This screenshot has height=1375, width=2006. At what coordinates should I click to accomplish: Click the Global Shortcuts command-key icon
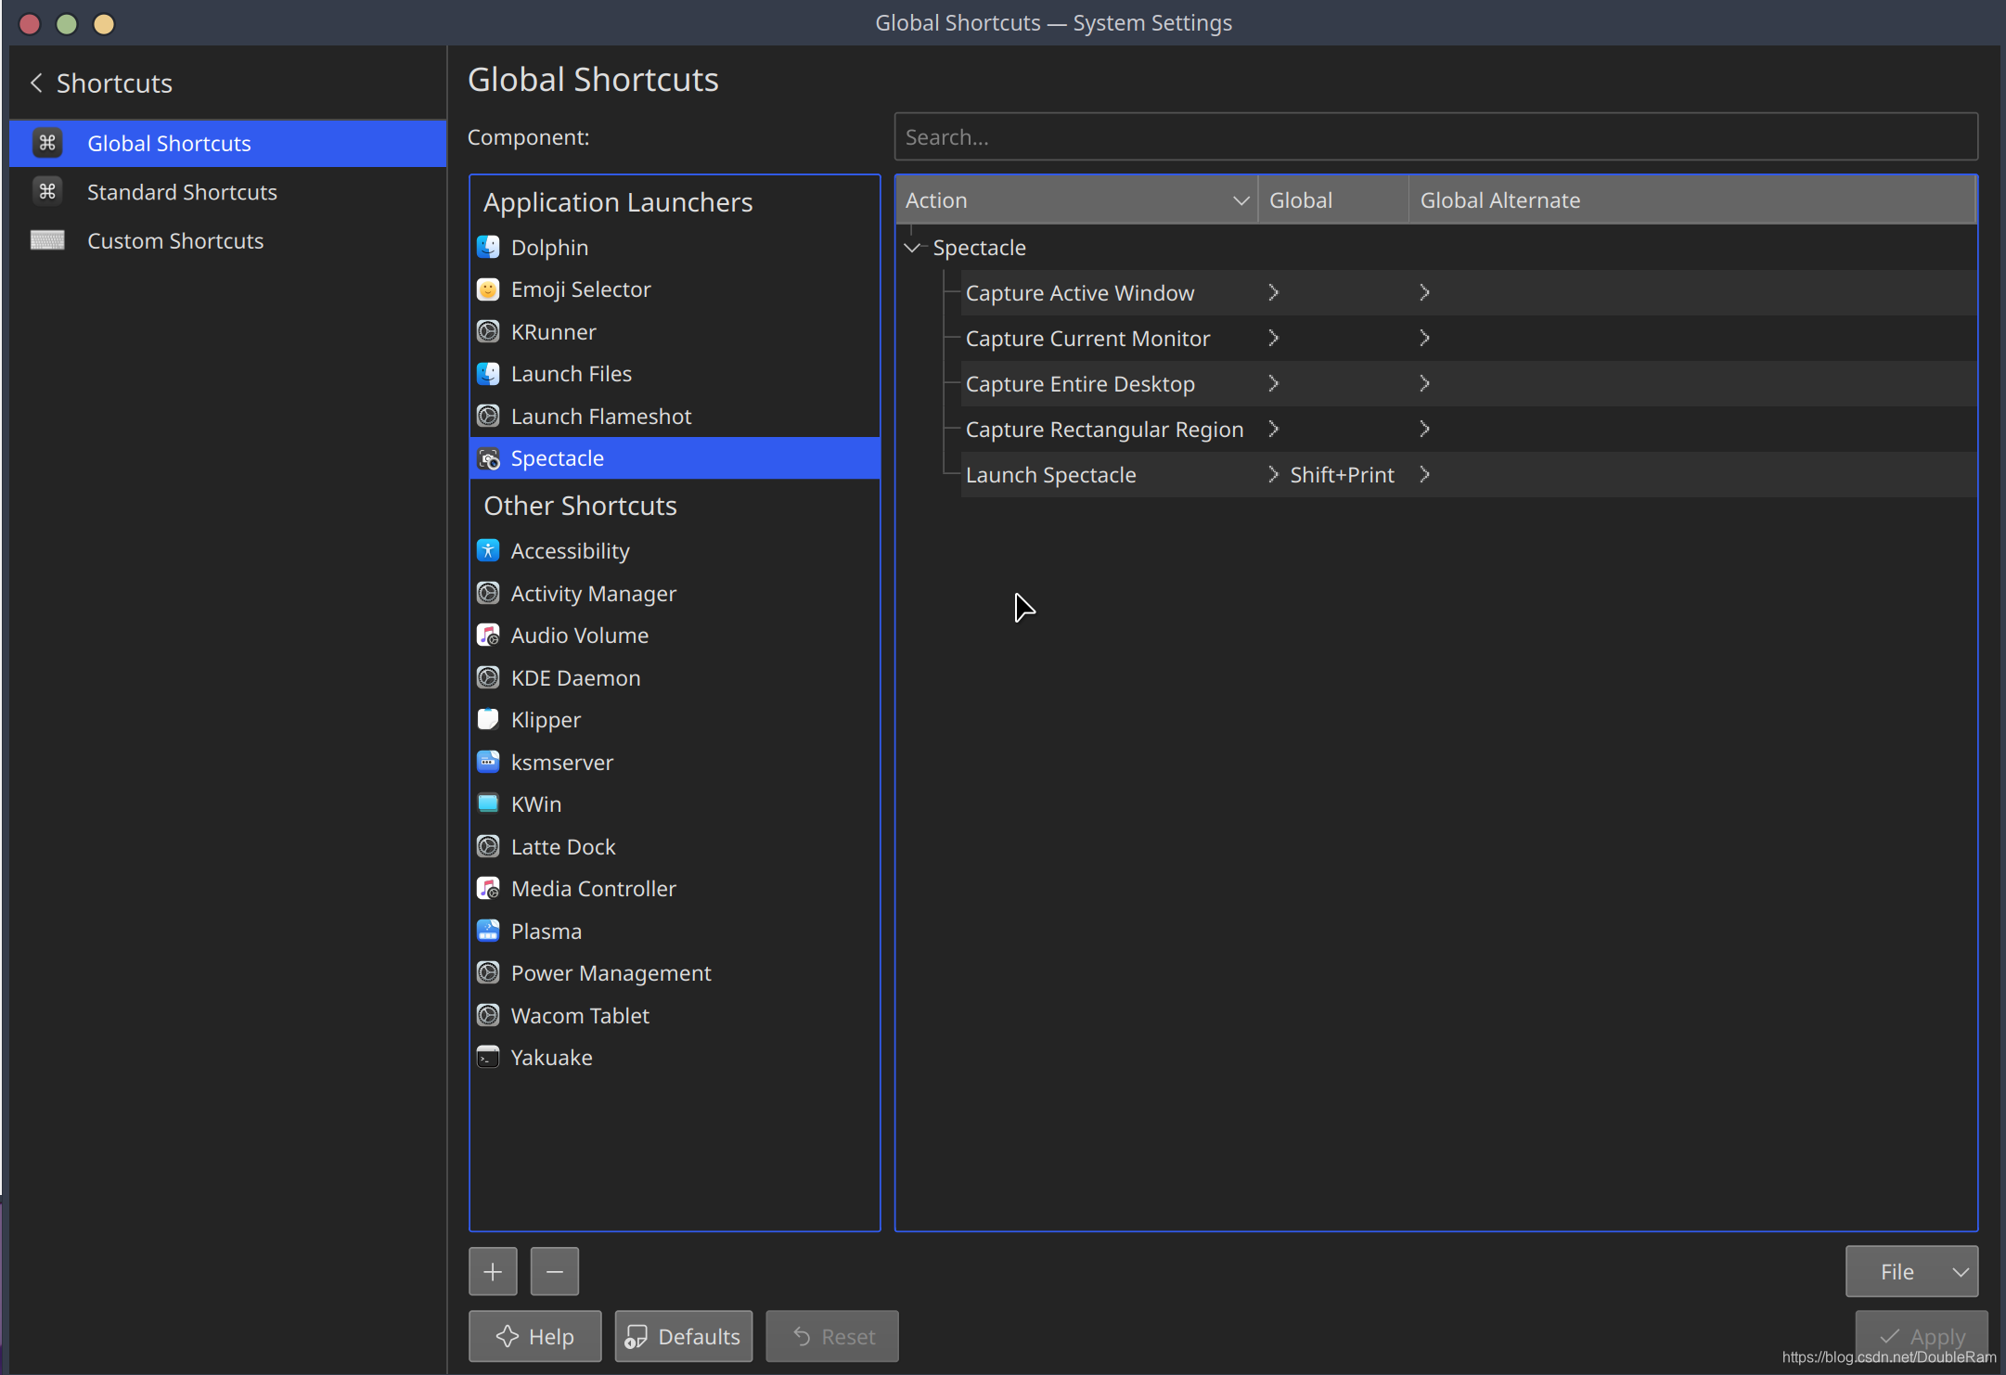(x=47, y=143)
